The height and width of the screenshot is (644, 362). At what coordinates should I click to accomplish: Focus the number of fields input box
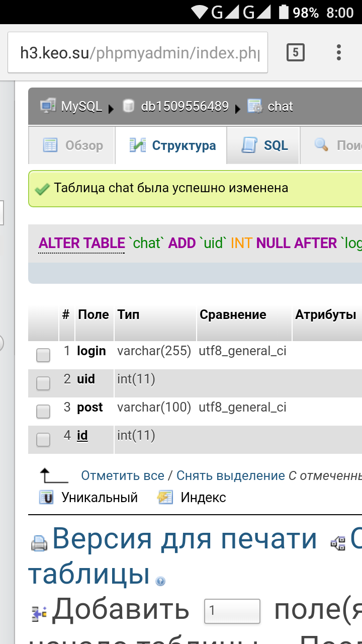click(232, 611)
